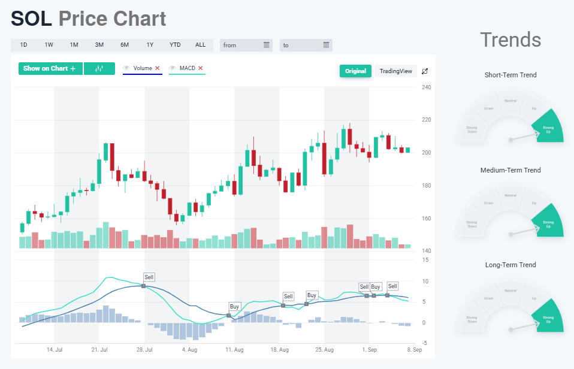Select the ALL time range
The image size is (574, 369).
(x=200, y=45)
